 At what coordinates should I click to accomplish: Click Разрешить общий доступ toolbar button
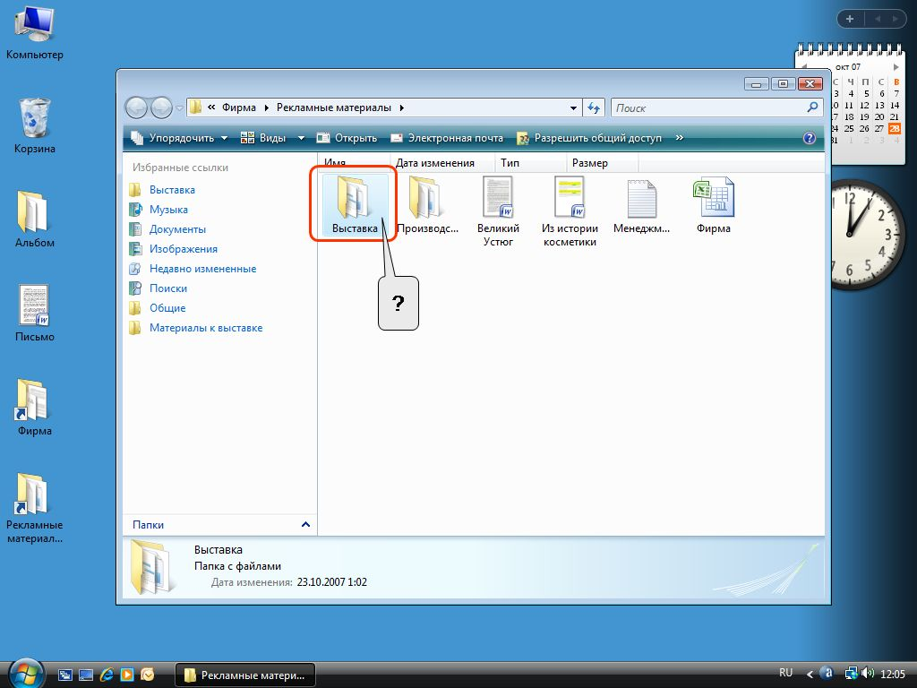[589, 138]
